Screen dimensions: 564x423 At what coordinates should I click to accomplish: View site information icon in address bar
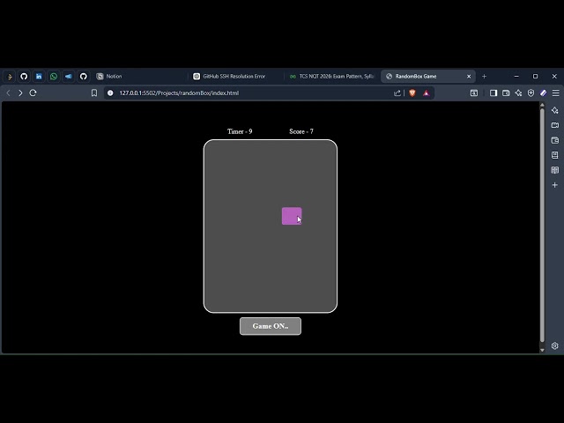[110, 93]
